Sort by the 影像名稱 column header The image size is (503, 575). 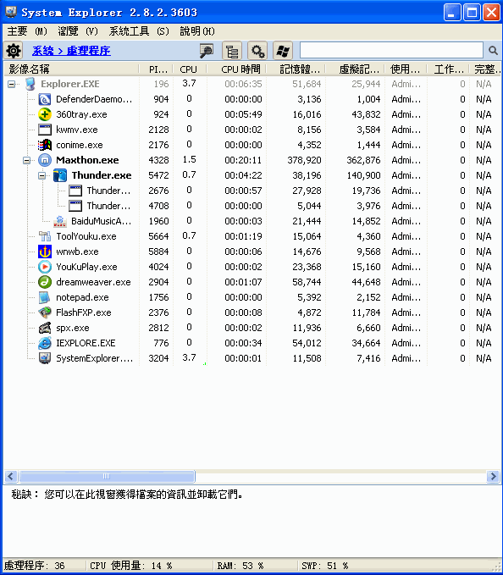pyautogui.click(x=71, y=69)
